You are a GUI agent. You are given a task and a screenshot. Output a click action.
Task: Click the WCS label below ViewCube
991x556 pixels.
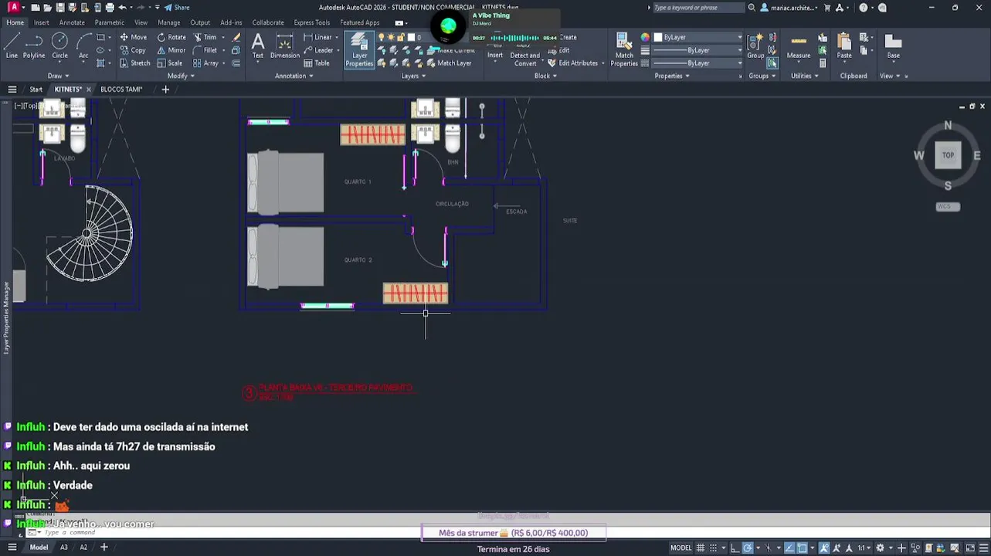tap(948, 207)
